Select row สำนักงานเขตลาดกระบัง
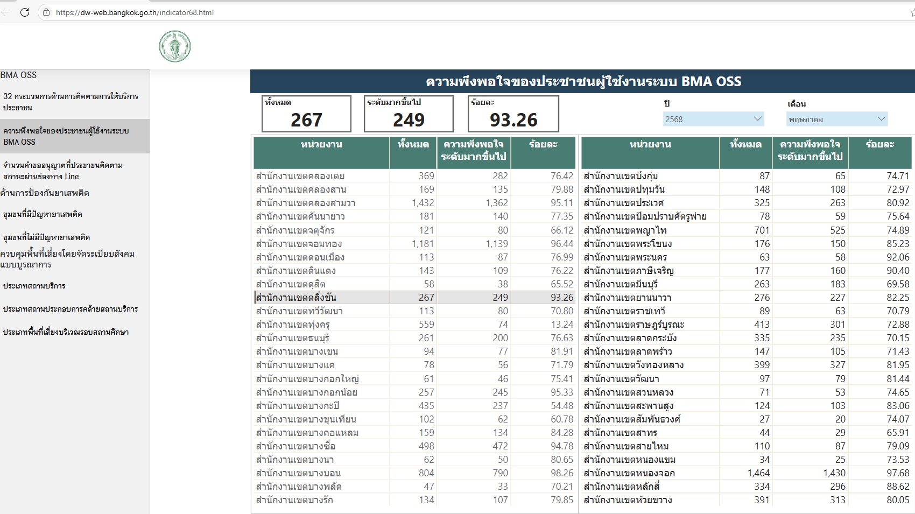This screenshot has height=514, width=915. coord(747,338)
